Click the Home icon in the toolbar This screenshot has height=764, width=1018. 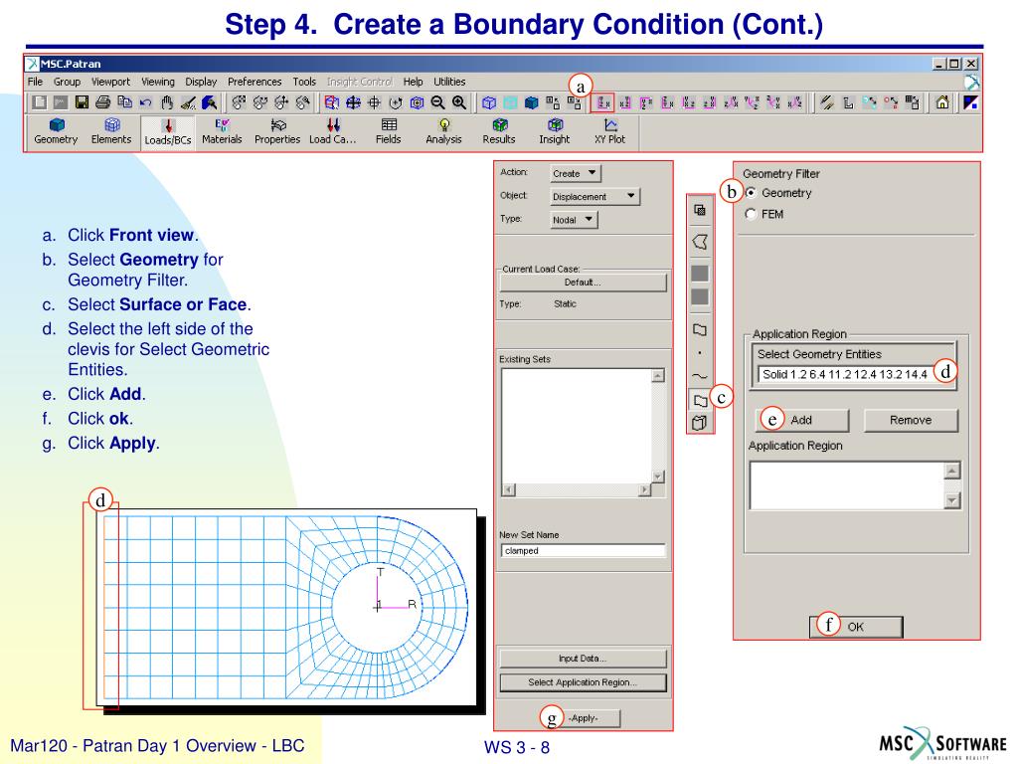[x=942, y=102]
